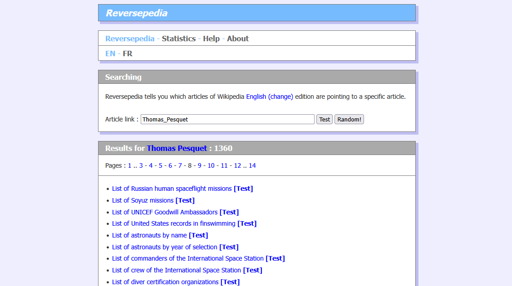The width and height of the screenshot is (512, 286).
Task: Go to results page 9
Action: [200, 166]
